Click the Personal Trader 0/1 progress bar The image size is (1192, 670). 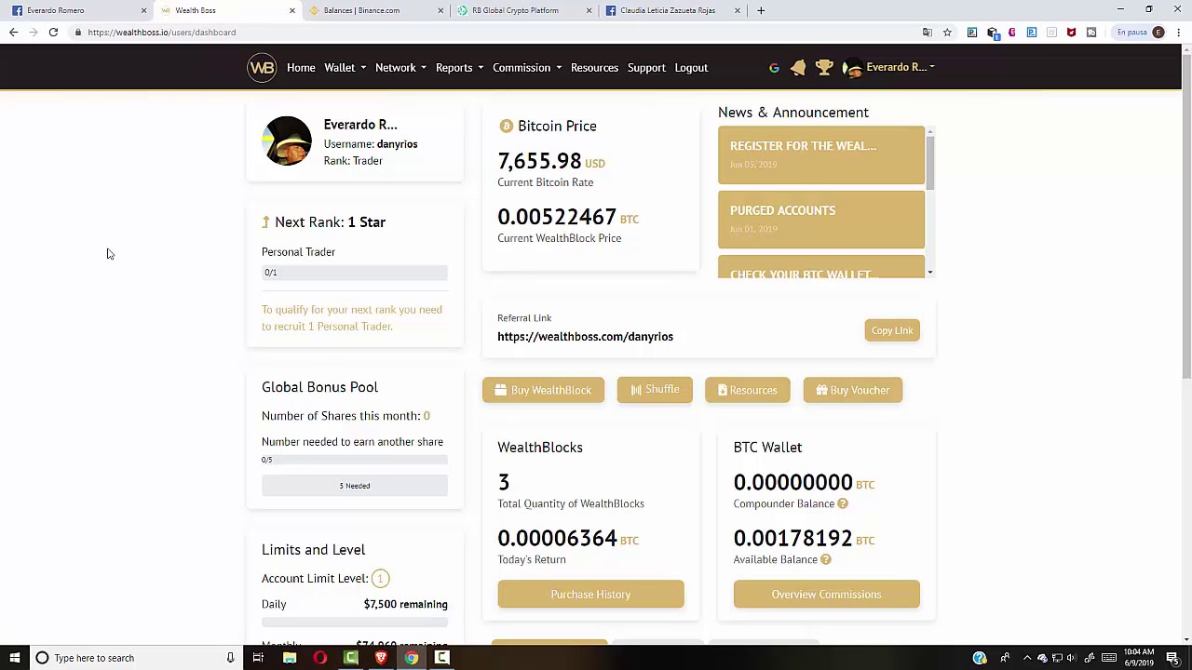pos(355,273)
